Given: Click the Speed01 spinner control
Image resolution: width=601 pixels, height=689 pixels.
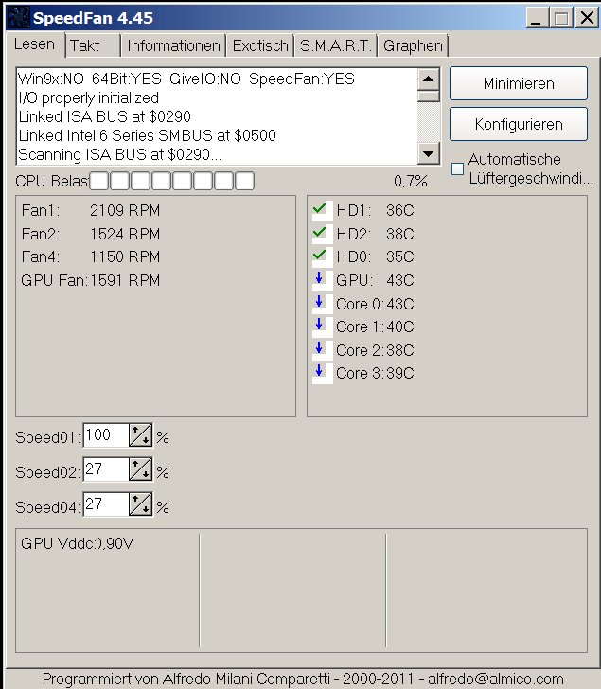Looking at the screenshot, I should tap(141, 435).
